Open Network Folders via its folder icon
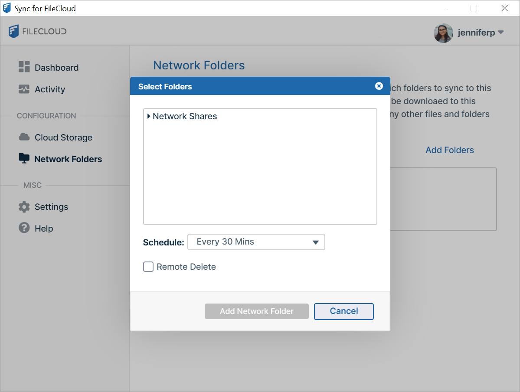This screenshot has height=392, width=520. (24, 159)
